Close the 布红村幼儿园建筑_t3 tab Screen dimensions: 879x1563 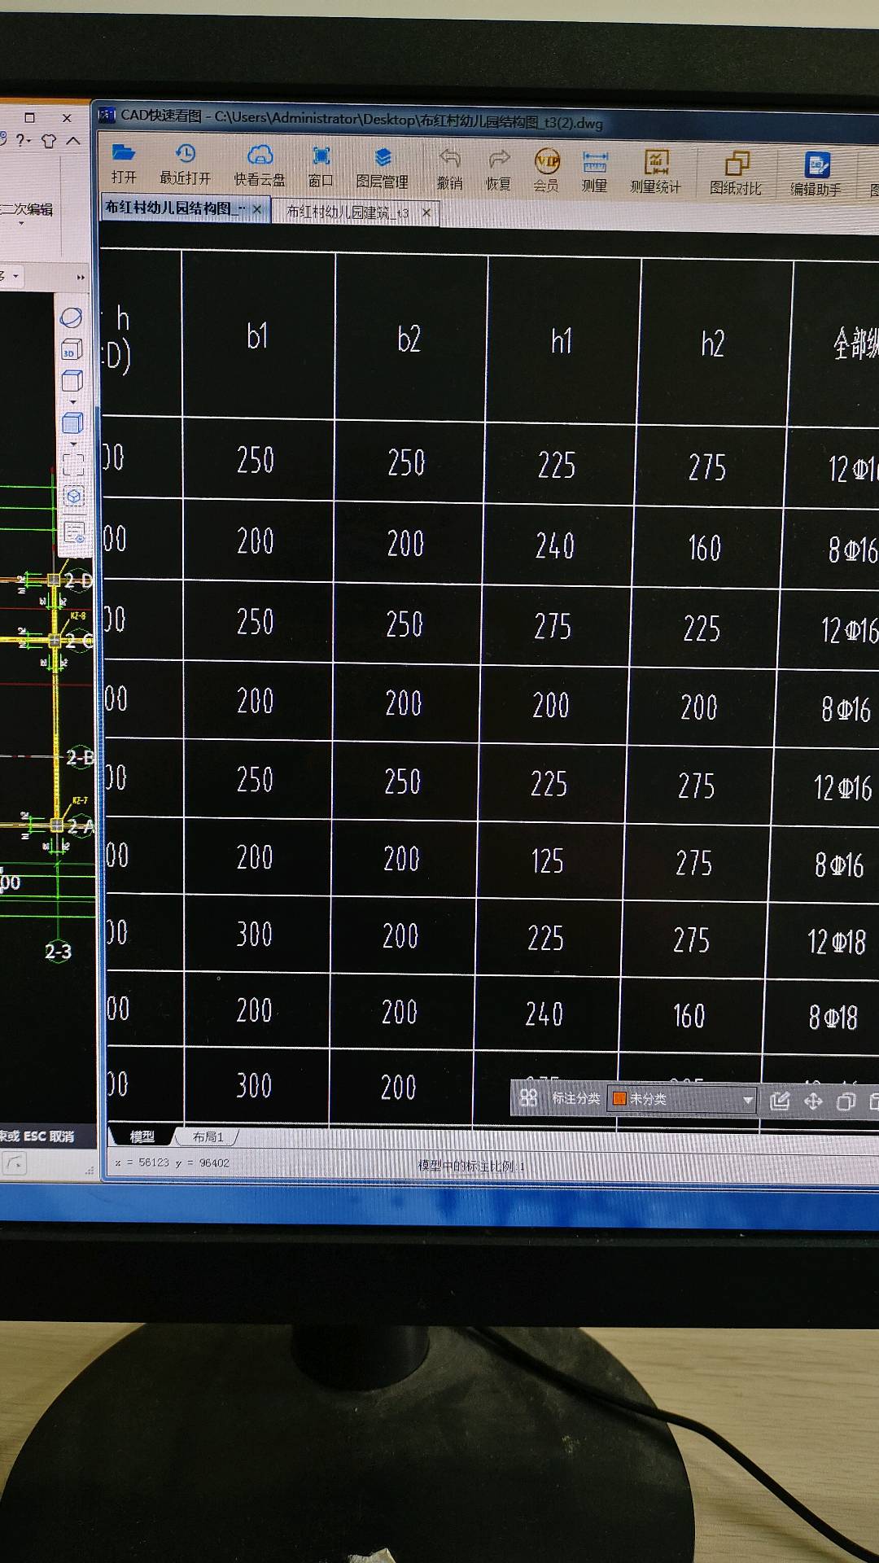pyautogui.click(x=426, y=212)
